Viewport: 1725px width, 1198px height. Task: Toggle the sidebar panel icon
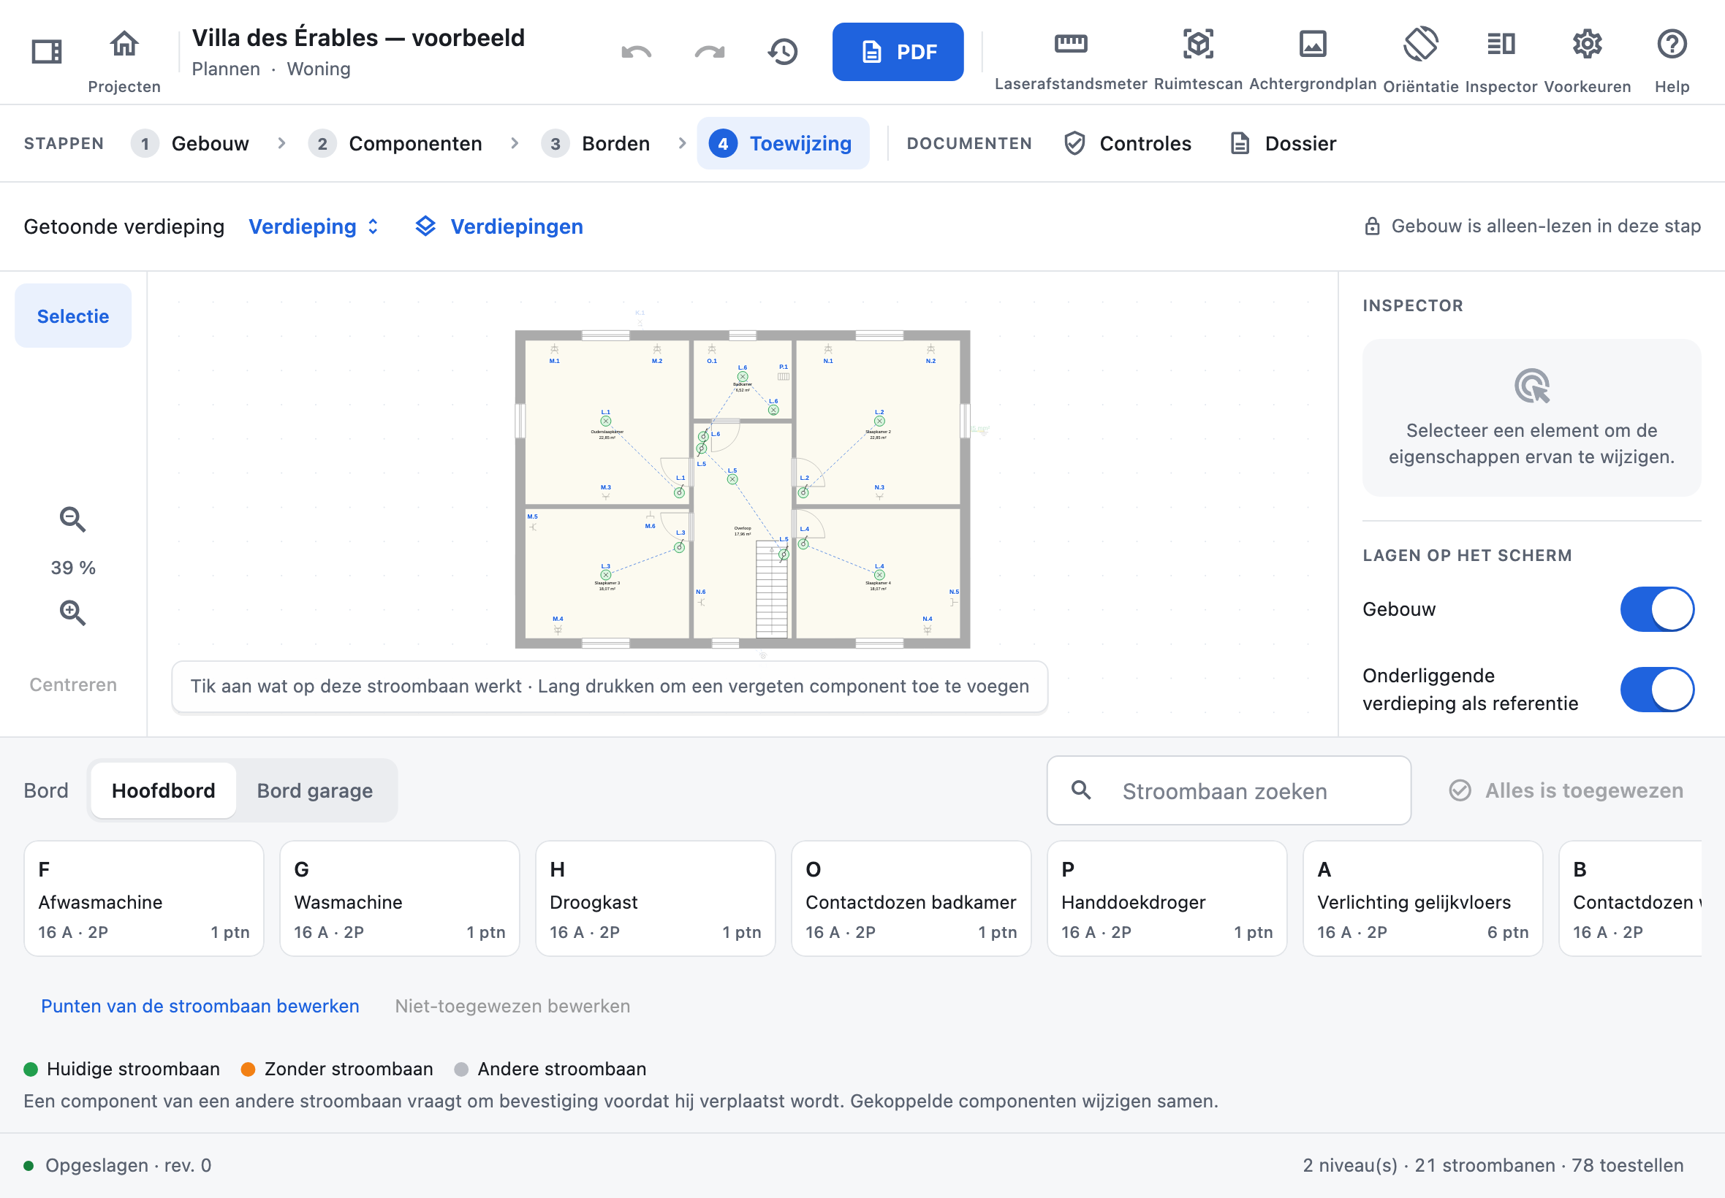pos(47,52)
